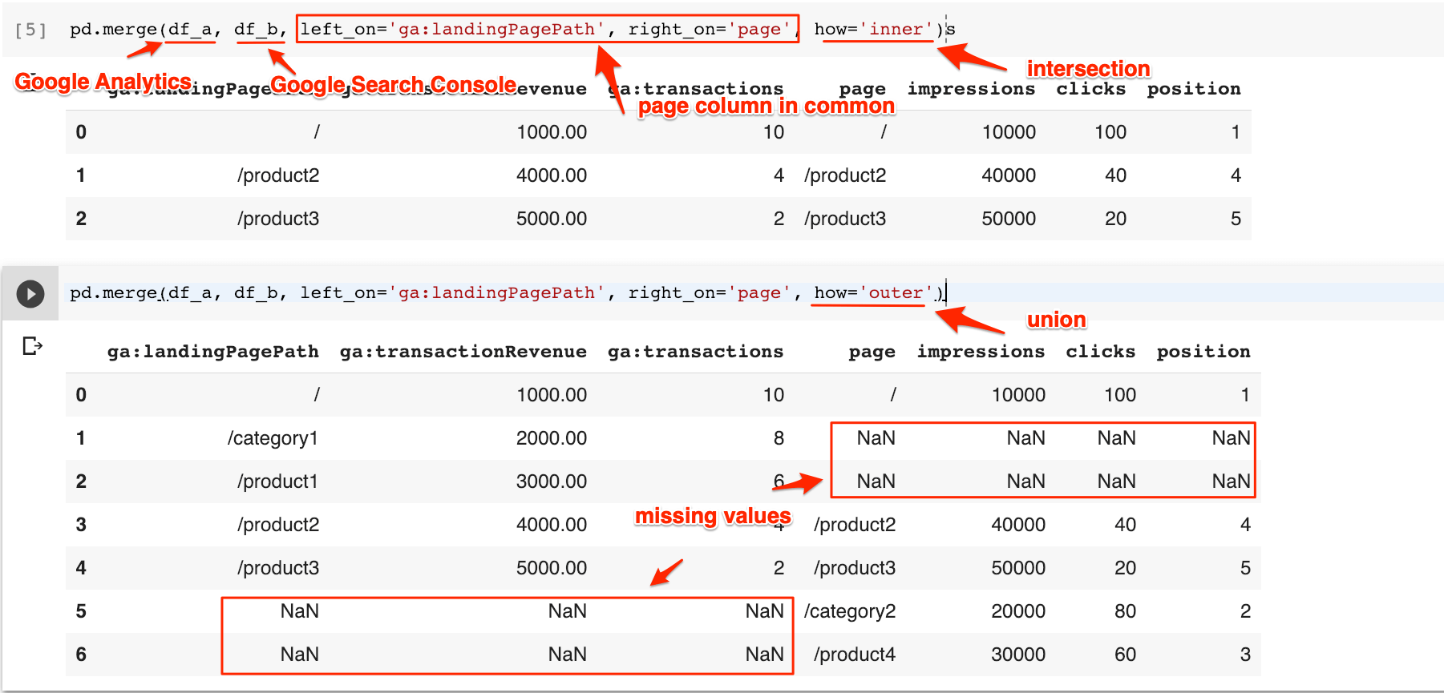This screenshot has width=1444, height=693.
Task: Click row index 2 in inner-merge table
Action: pos(81,219)
